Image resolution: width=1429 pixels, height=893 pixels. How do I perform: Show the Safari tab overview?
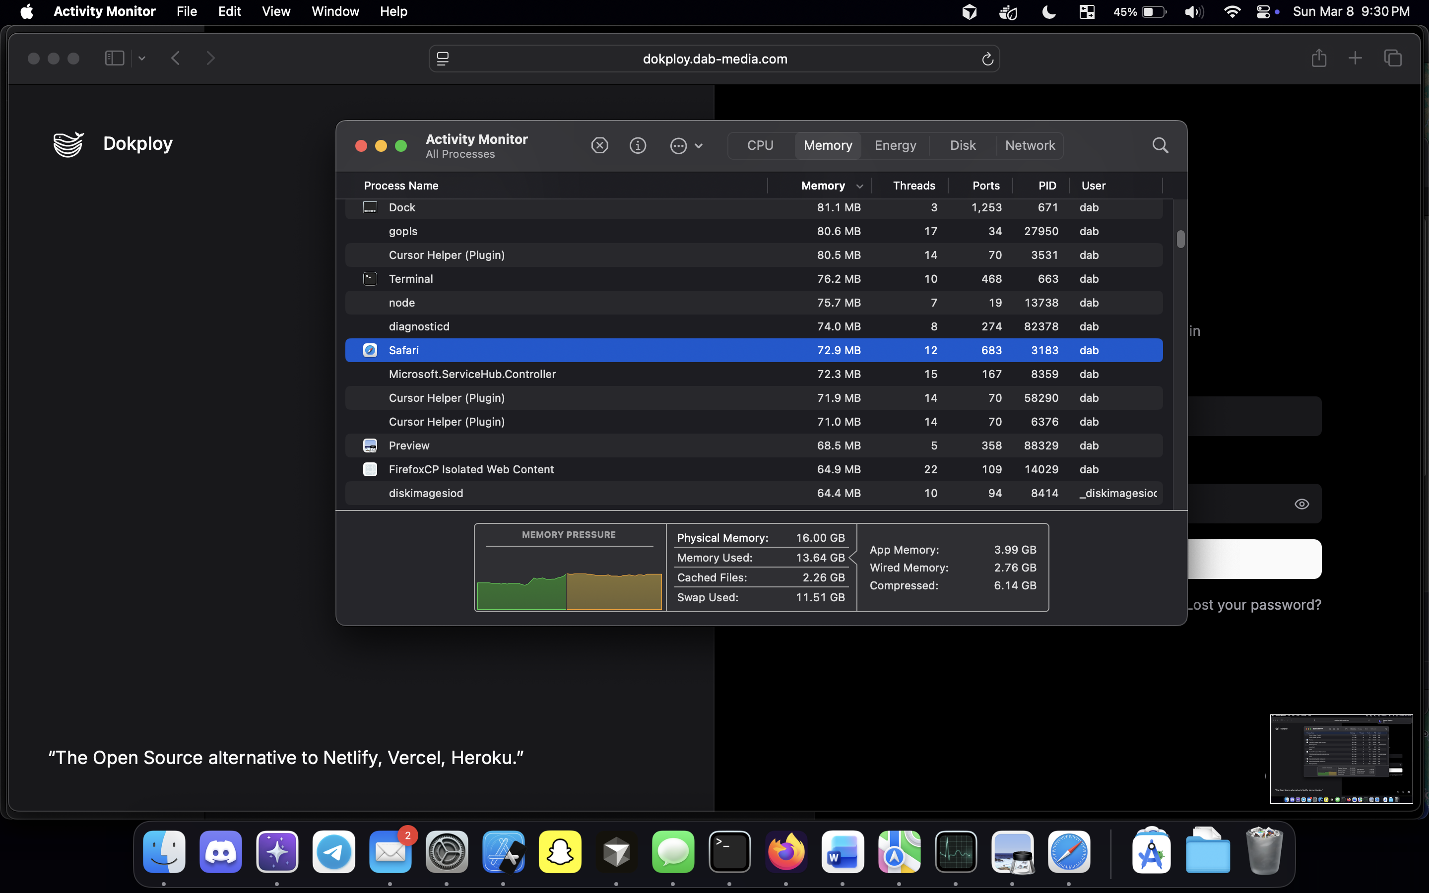click(1392, 58)
